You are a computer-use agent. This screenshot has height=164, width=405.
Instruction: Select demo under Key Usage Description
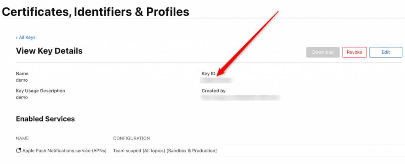point(22,98)
